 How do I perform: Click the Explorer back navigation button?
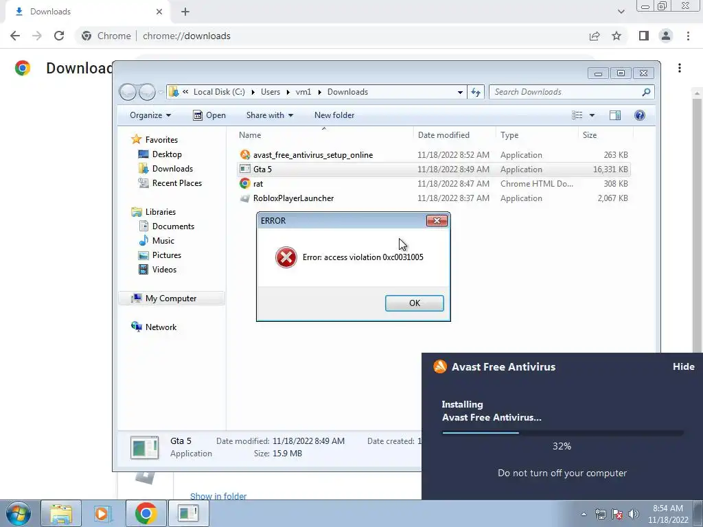point(128,92)
